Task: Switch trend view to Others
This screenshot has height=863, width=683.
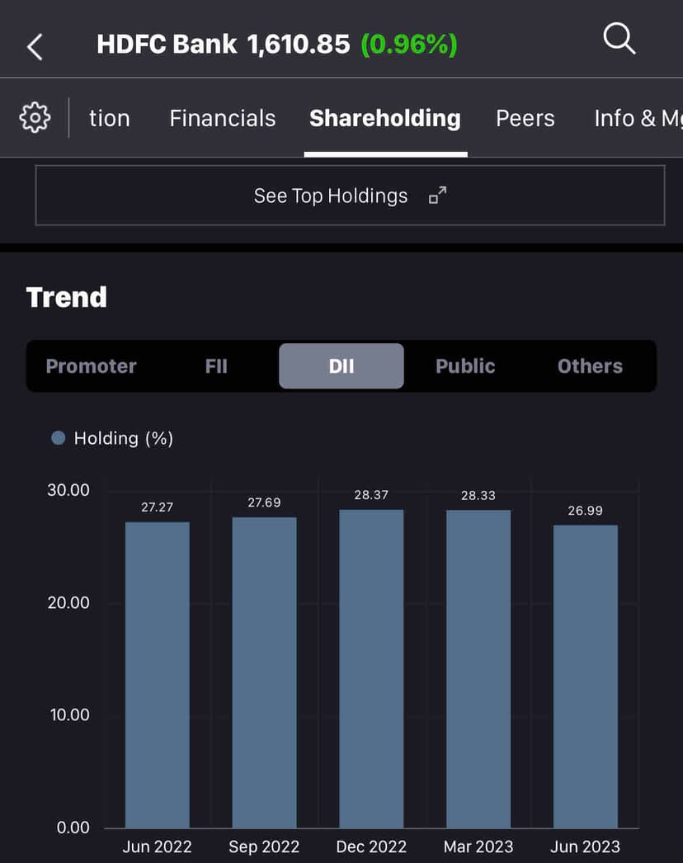Action: [590, 366]
